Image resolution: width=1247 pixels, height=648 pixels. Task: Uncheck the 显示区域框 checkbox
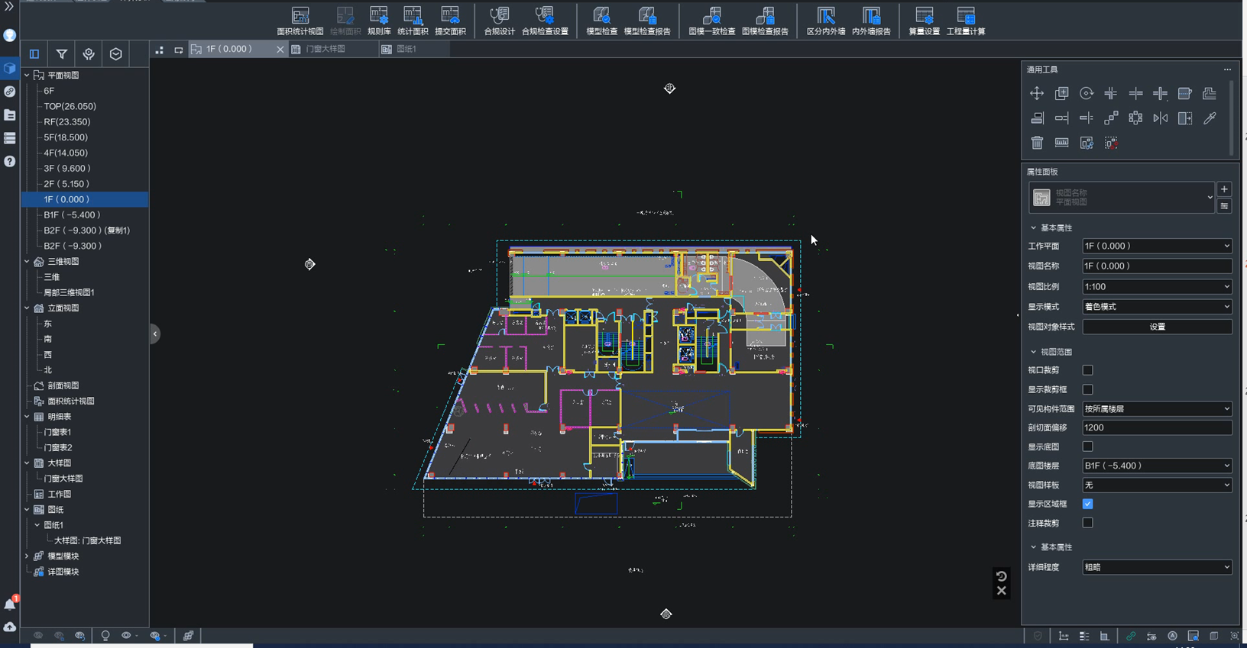tap(1087, 504)
